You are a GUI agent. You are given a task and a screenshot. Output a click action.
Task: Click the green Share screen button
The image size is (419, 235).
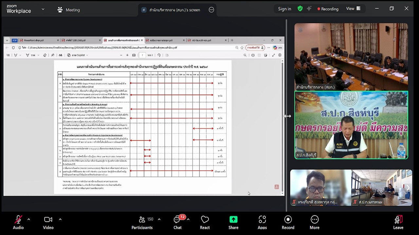(x=233, y=222)
